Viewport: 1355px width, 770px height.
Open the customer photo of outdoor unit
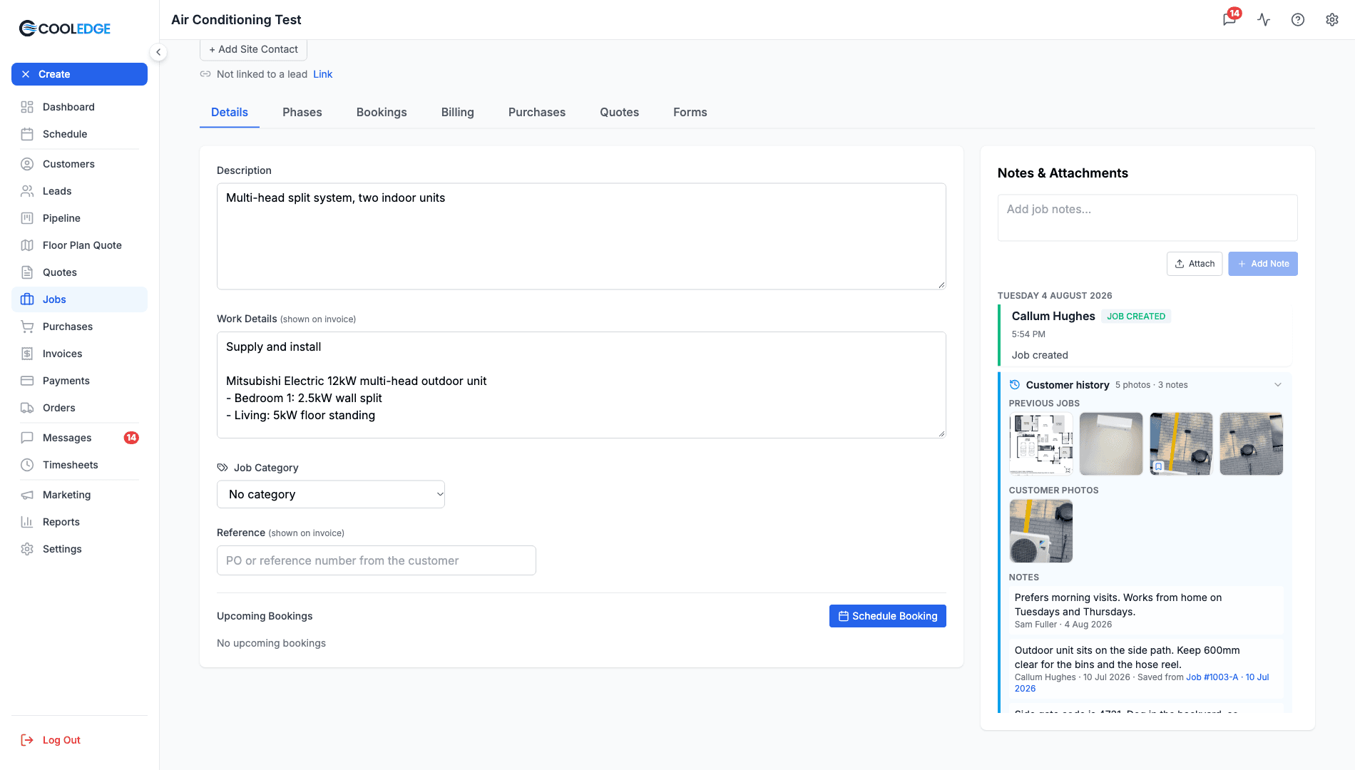click(x=1041, y=530)
